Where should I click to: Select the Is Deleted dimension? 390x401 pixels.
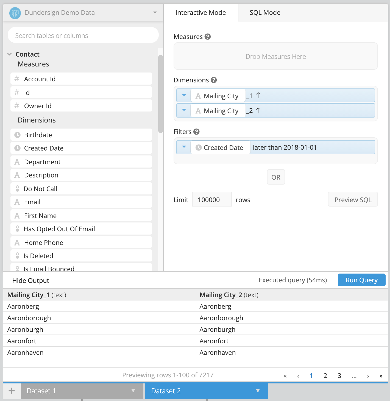click(81, 256)
